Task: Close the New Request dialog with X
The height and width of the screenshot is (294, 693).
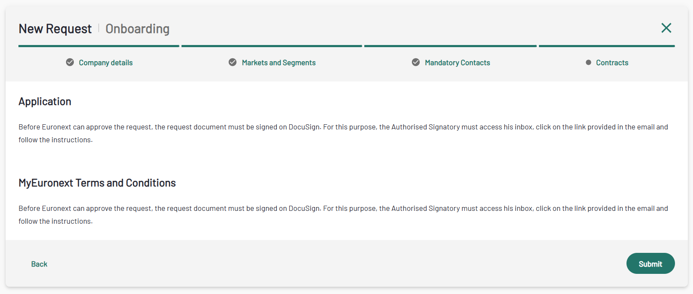Action: [666, 28]
